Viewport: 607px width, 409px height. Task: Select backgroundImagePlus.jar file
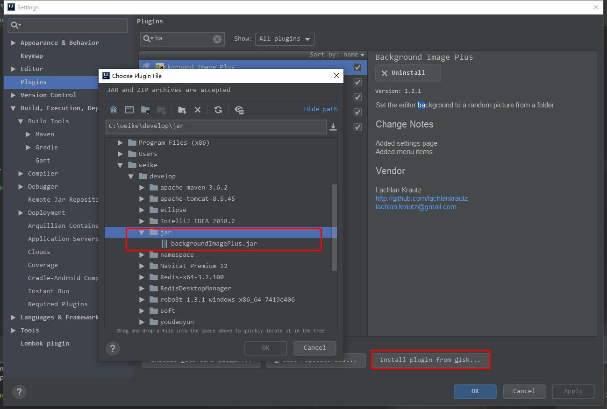(x=214, y=243)
